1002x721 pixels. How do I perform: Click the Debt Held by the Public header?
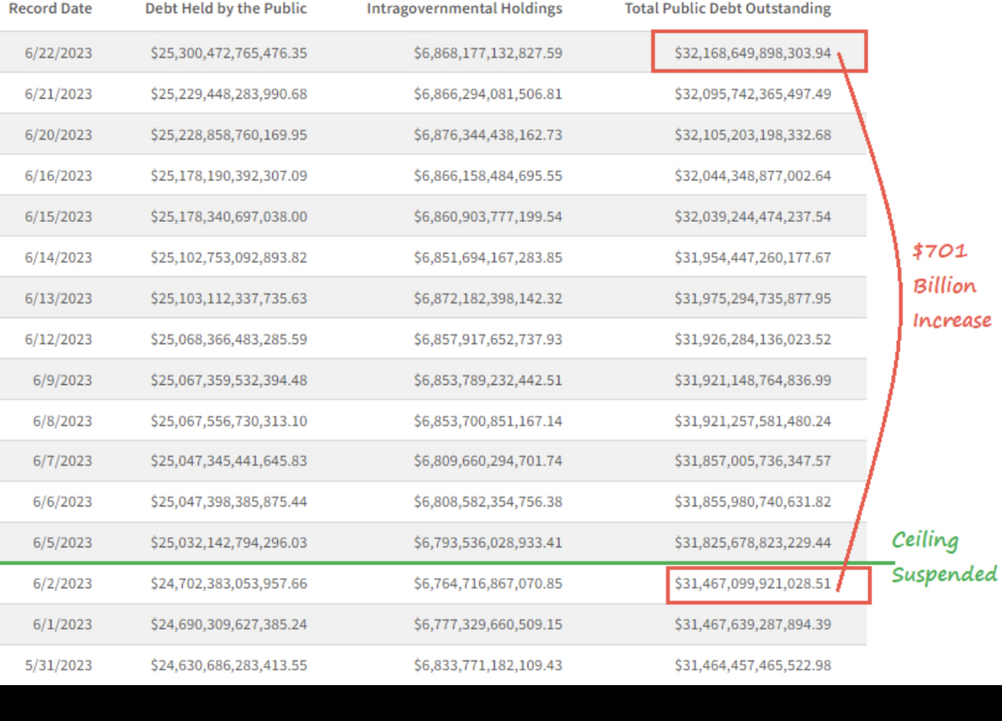226,9
